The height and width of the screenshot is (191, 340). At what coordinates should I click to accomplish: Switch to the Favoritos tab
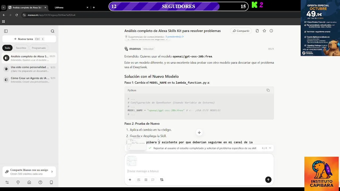pos(21,48)
